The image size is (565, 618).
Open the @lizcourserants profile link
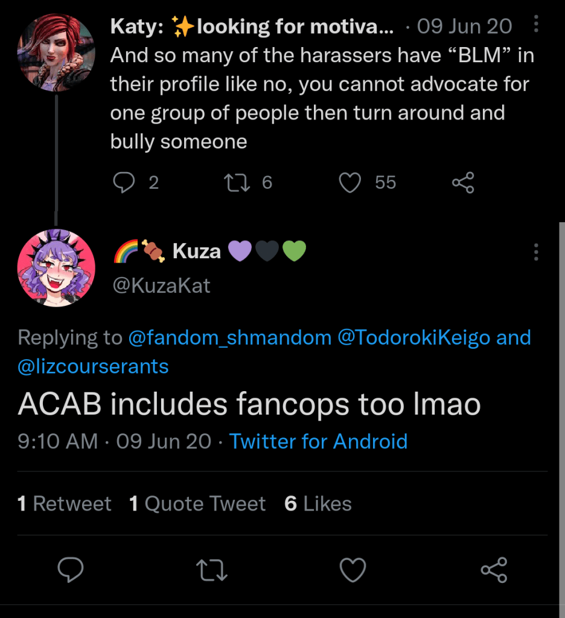click(94, 366)
